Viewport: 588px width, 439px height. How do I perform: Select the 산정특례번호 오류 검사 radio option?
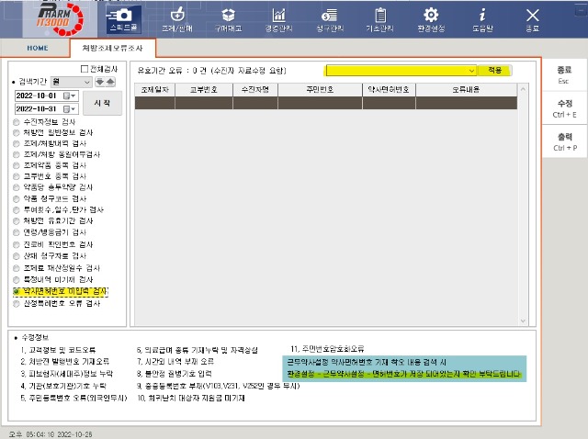[x=17, y=304]
